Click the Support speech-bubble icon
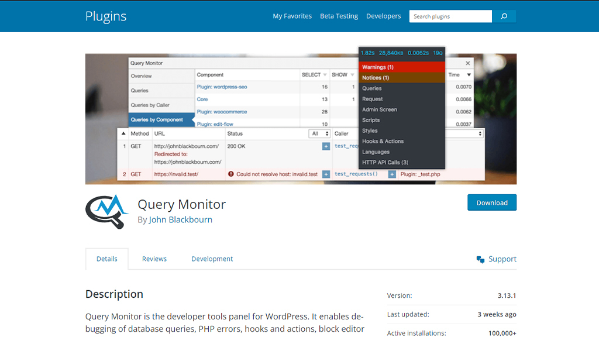The width and height of the screenshot is (599, 337). click(480, 259)
